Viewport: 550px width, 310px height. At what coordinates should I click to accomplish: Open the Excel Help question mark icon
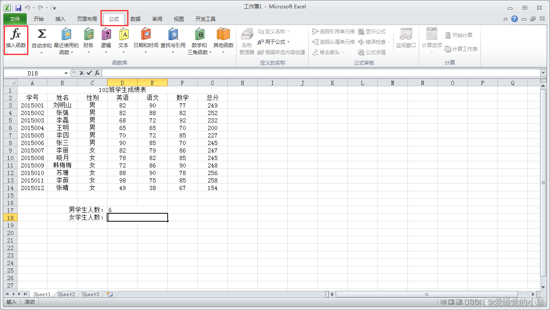click(515, 19)
